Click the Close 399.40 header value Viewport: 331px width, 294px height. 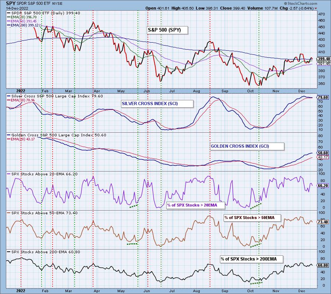click(233, 8)
